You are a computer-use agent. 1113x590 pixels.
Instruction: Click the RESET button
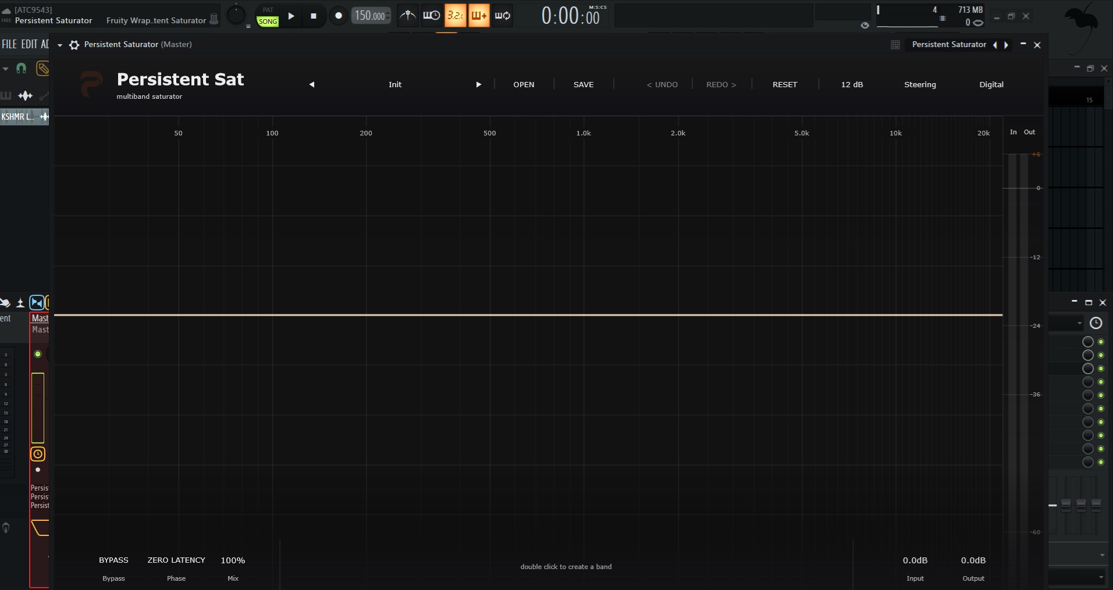tap(785, 85)
